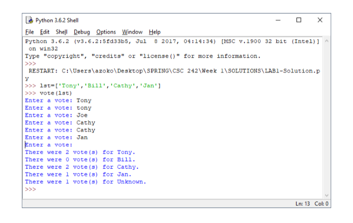The image size is (353, 223).
Task: Click 'Enter a vote: Tony' line
Action: [59, 100]
